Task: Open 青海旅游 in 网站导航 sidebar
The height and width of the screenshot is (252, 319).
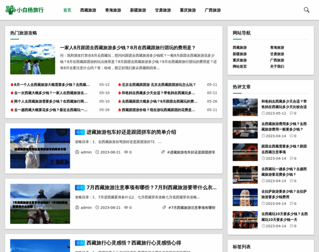Action: point(277,47)
